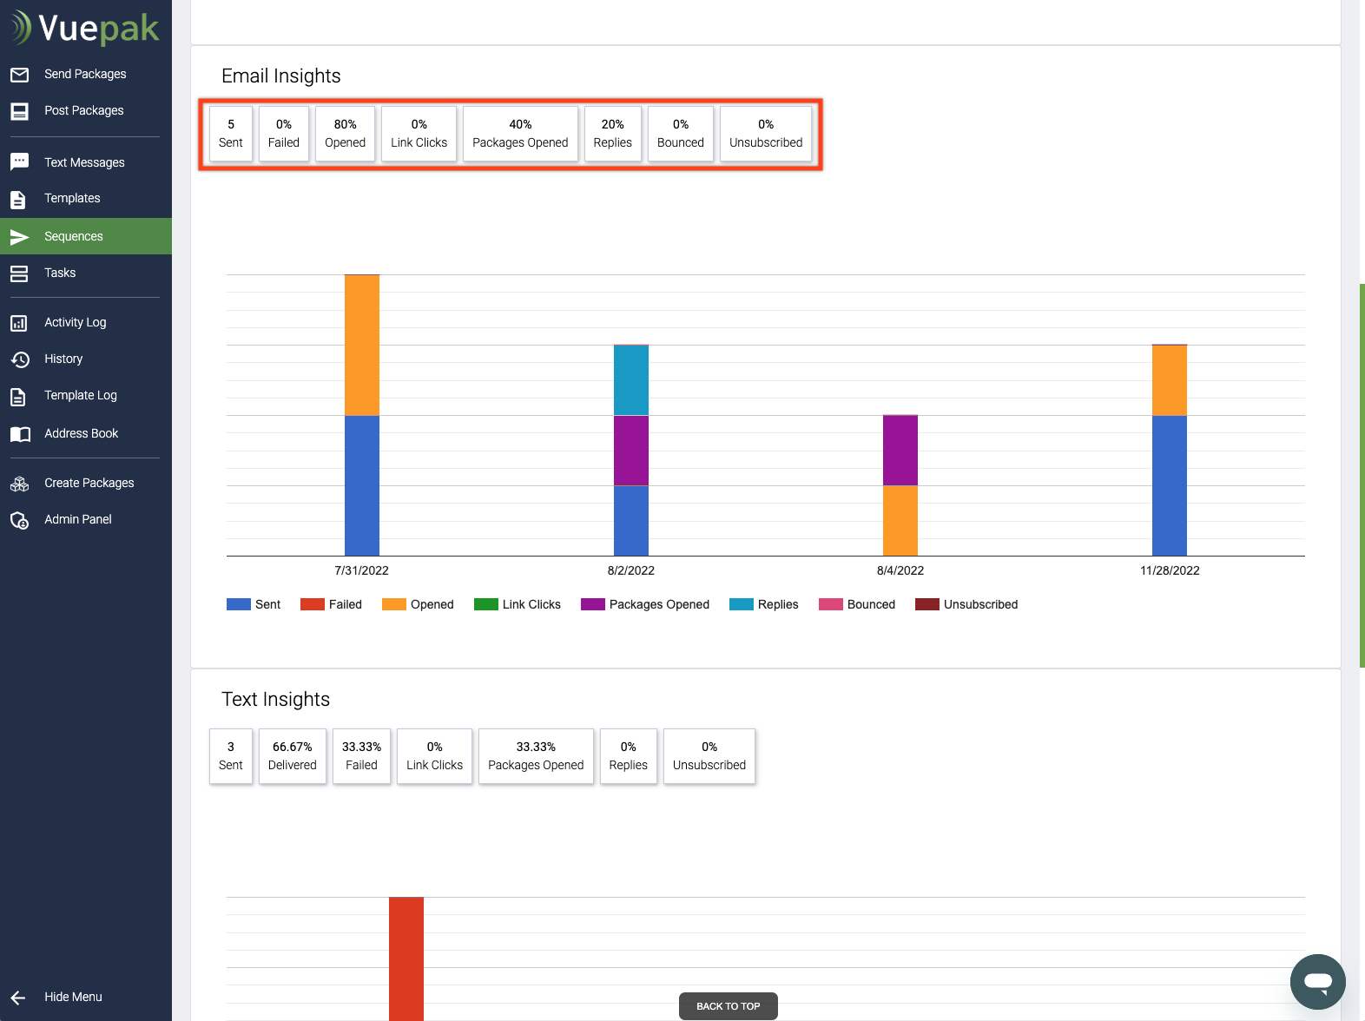Viewport: 1365px width, 1021px height.
Task: Click the 8/2/2022 axis date label
Action: 631,570
